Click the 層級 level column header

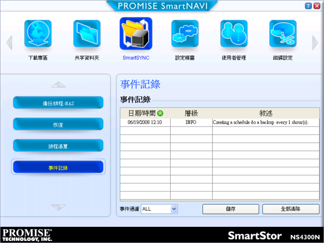click(x=191, y=113)
